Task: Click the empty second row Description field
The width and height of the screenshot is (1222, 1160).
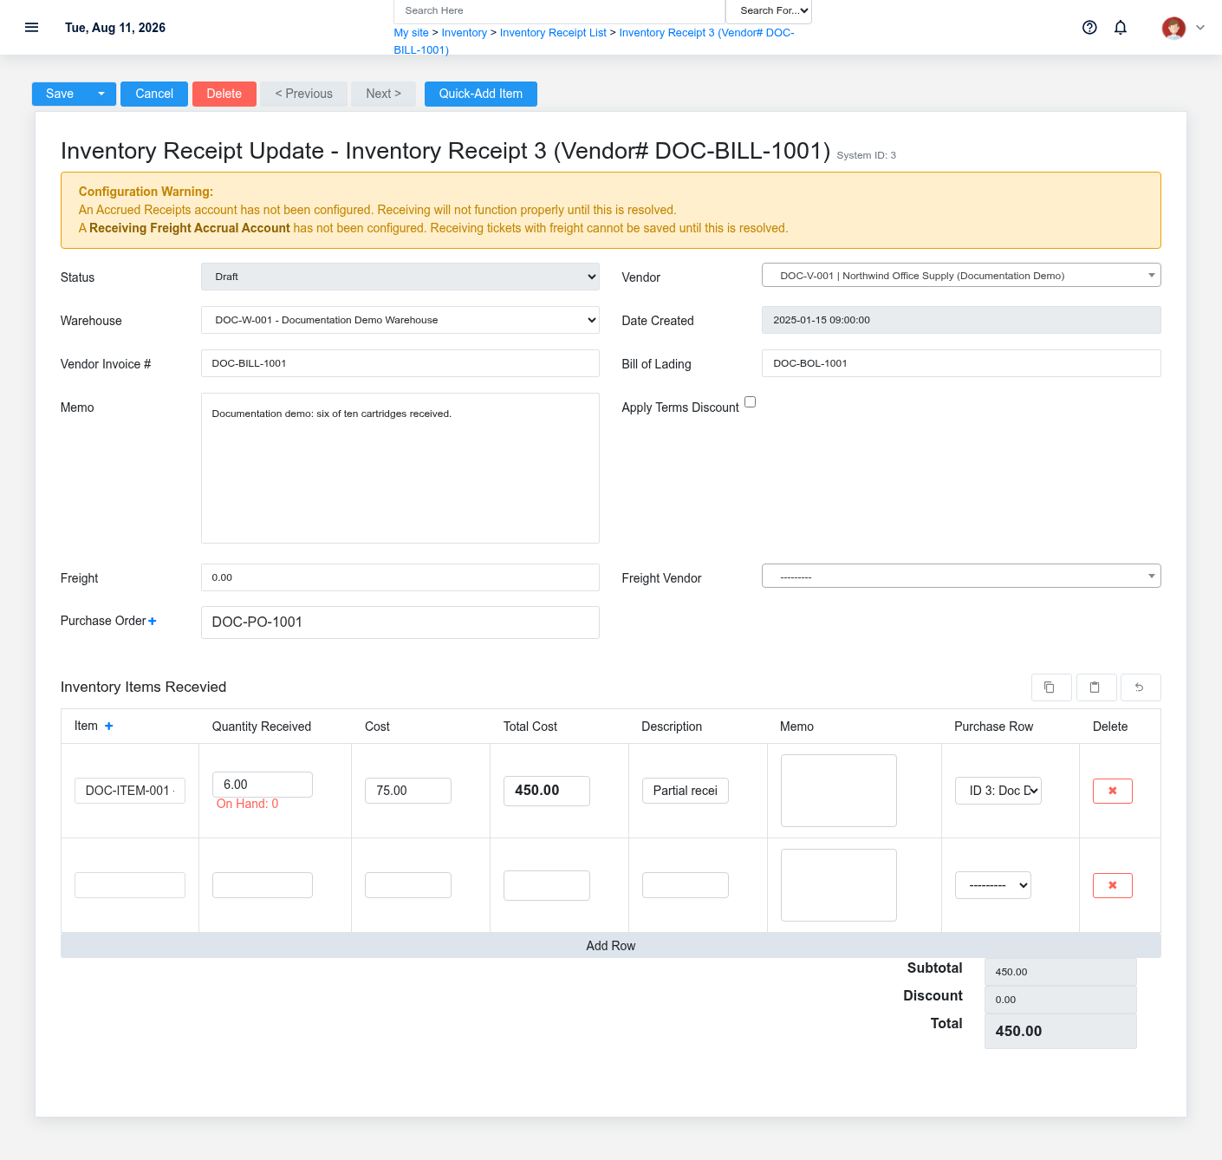Action: click(686, 885)
